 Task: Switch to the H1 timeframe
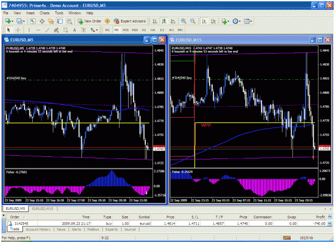(x=144, y=30)
